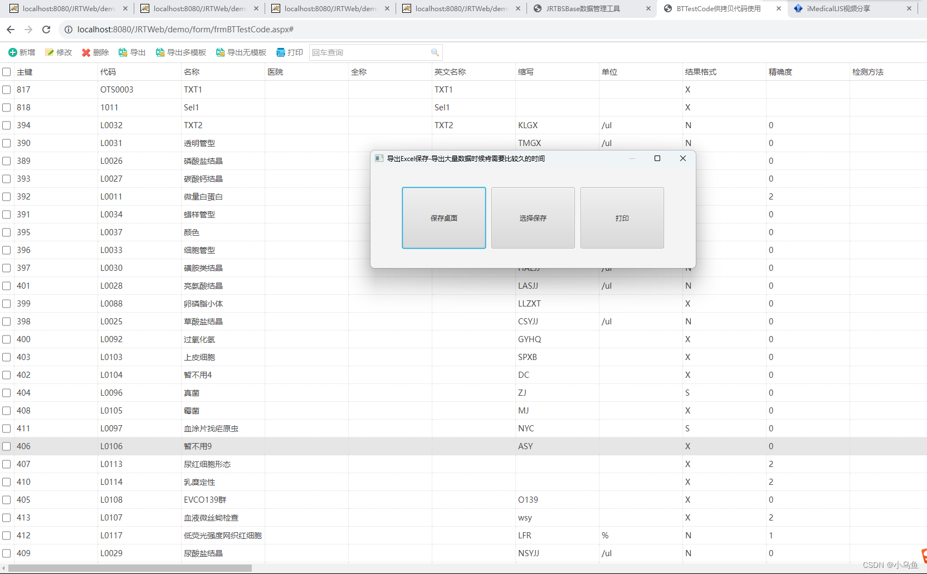Switch to first localhost JRTWeb tab
Image resolution: width=927 pixels, height=574 pixels.
[x=68, y=8]
